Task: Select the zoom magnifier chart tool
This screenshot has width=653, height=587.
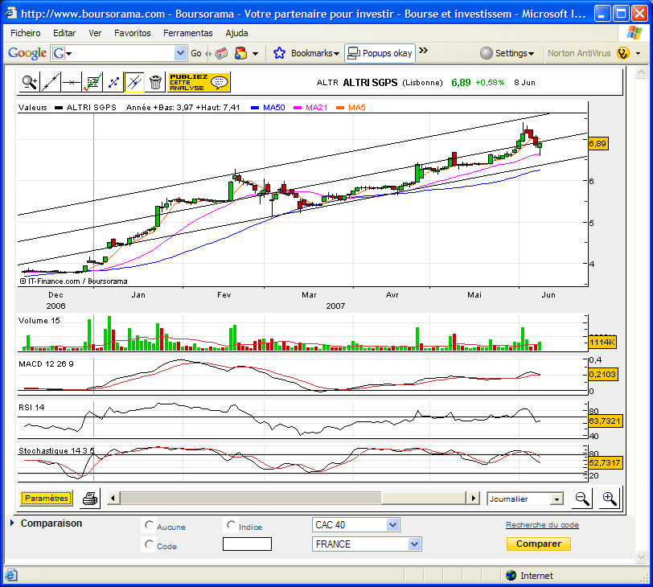Action: point(29,82)
